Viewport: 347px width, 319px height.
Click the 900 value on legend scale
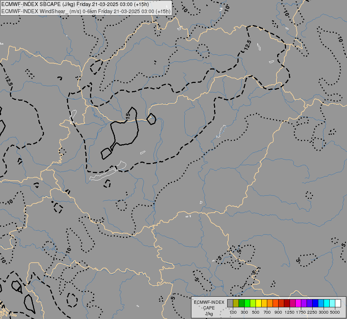coord(278,312)
